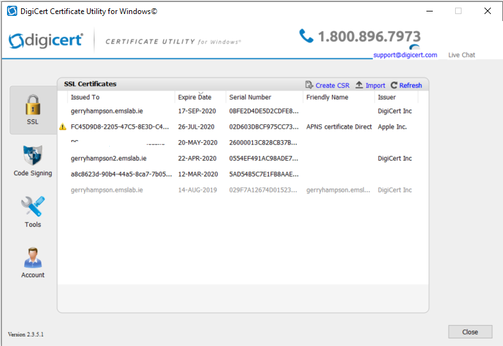Click the yellow warning icon on FC45D9D8 row
503x346 pixels.
pos(63,127)
